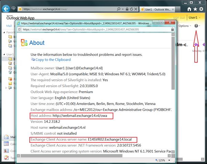Click the Office logo beside About heading
This screenshot has height=164, width=207.
(24, 43)
